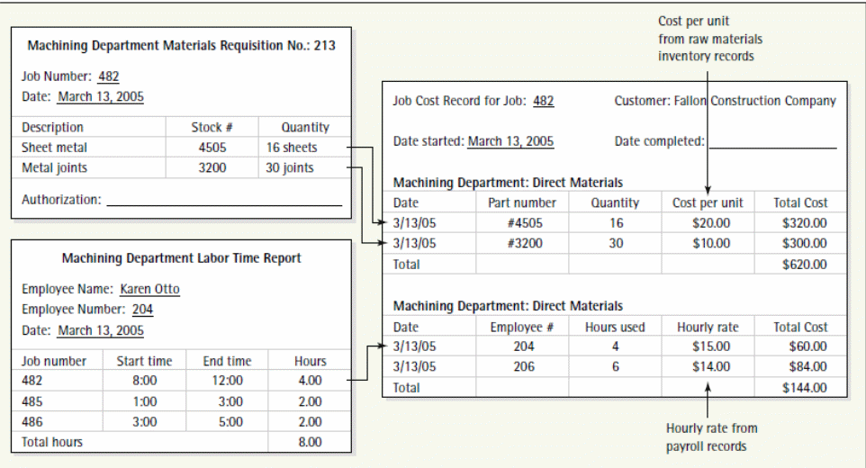Click the Job Number 482 field in Materials Requisition
Image resolution: width=866 pixels, height=468 pixels.
coord(108,77)
